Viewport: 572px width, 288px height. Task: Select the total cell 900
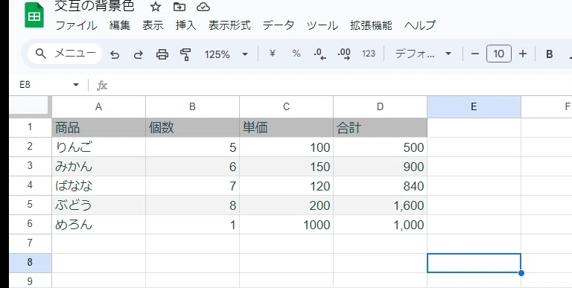(x=380, y=167)
